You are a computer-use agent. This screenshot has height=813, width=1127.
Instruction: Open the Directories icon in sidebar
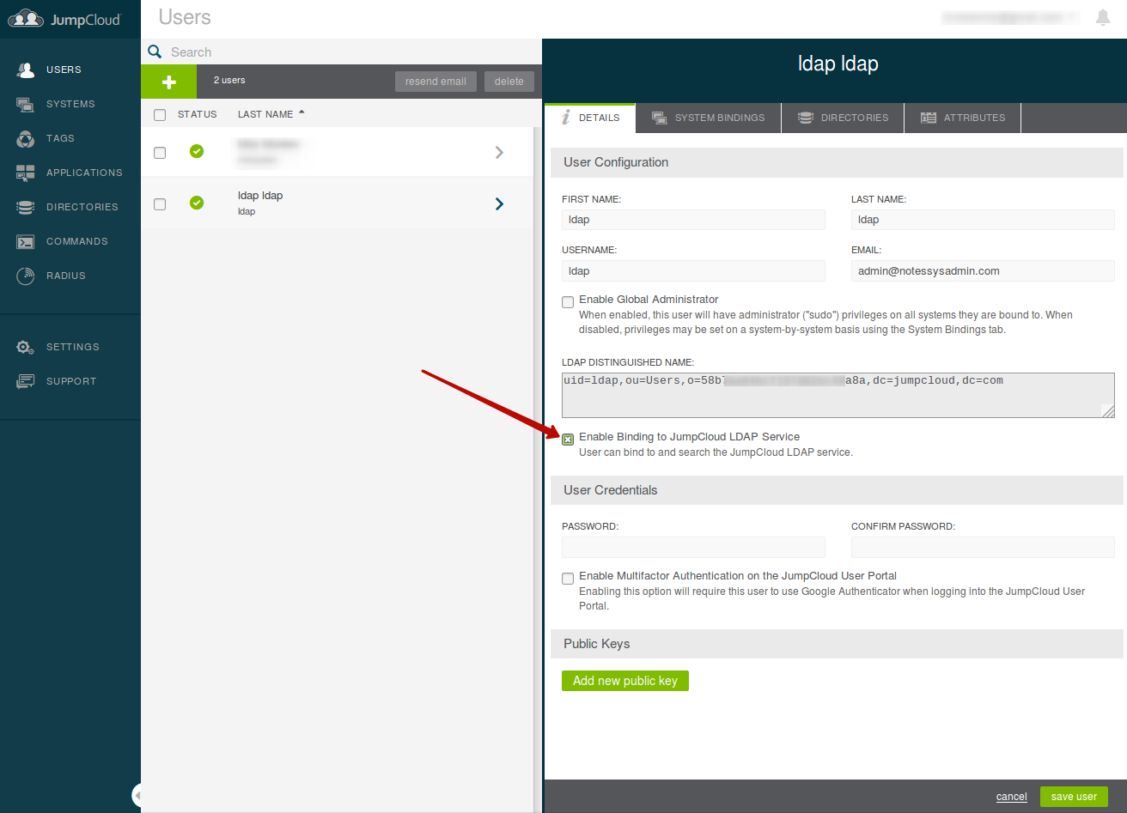click(x=26, y=207)
